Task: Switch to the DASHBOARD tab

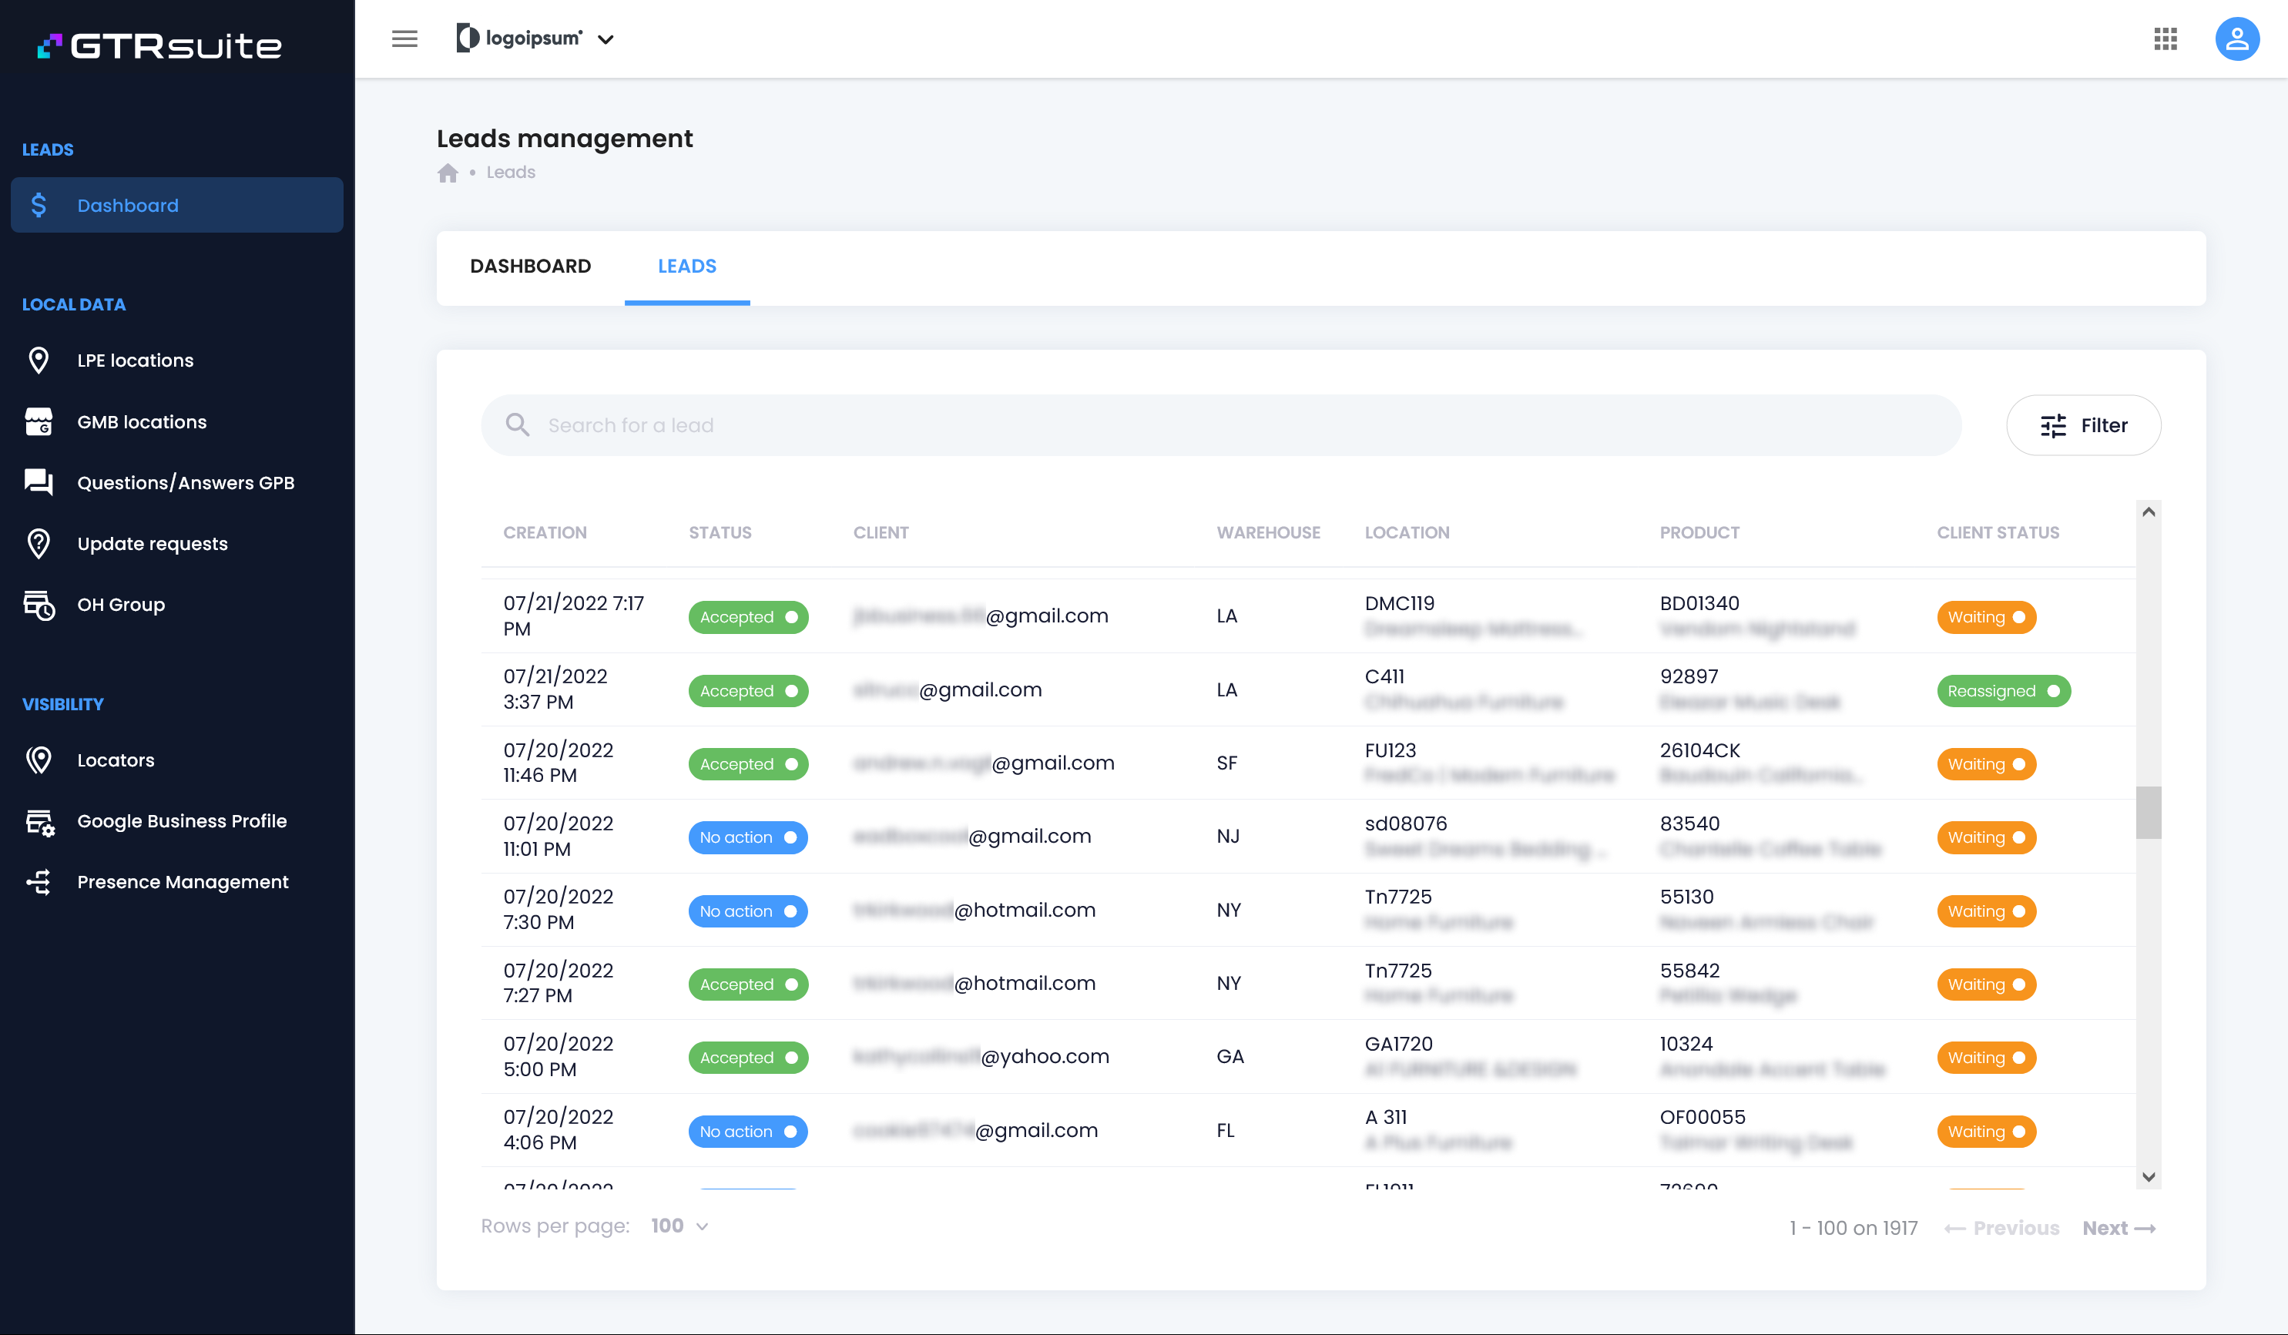Action: pos(529,266)
